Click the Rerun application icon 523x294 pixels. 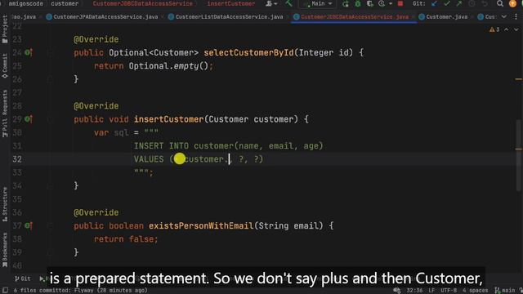coord(345,3)
